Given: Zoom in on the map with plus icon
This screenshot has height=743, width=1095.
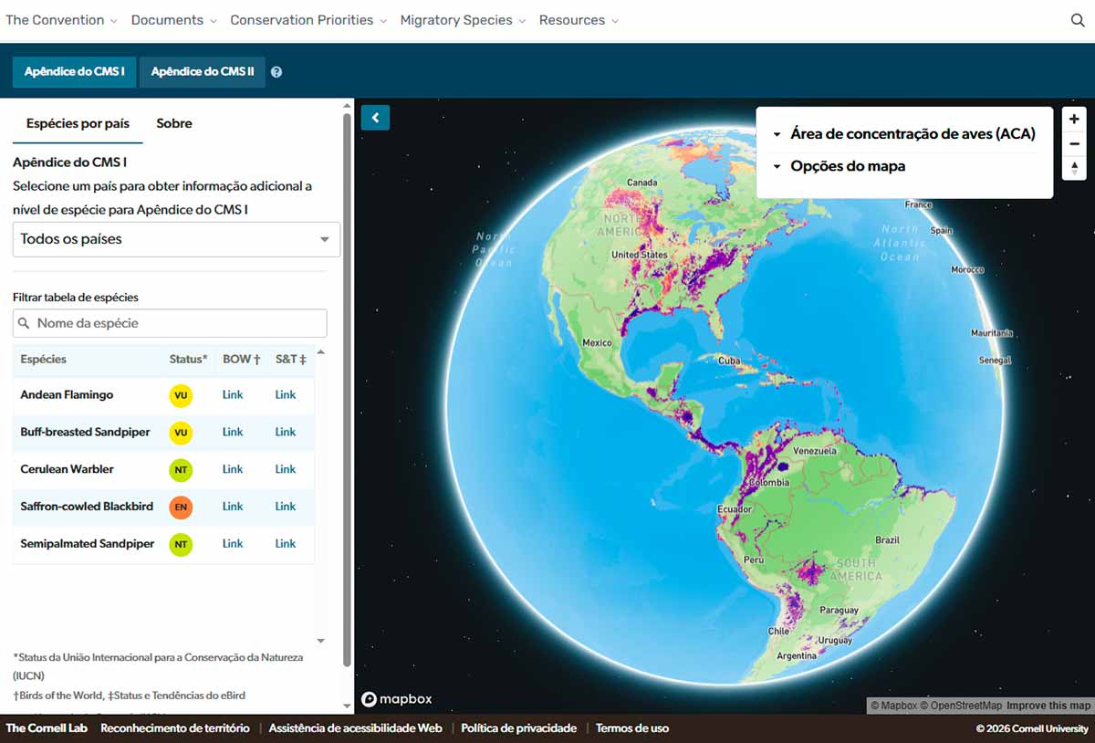Looking at the screenshot, I should [x=1073, y=119].
